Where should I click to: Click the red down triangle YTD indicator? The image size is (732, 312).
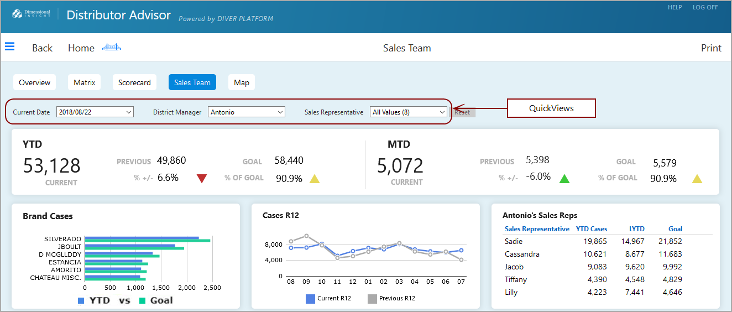pyautogui.click(x=202, y=178)
